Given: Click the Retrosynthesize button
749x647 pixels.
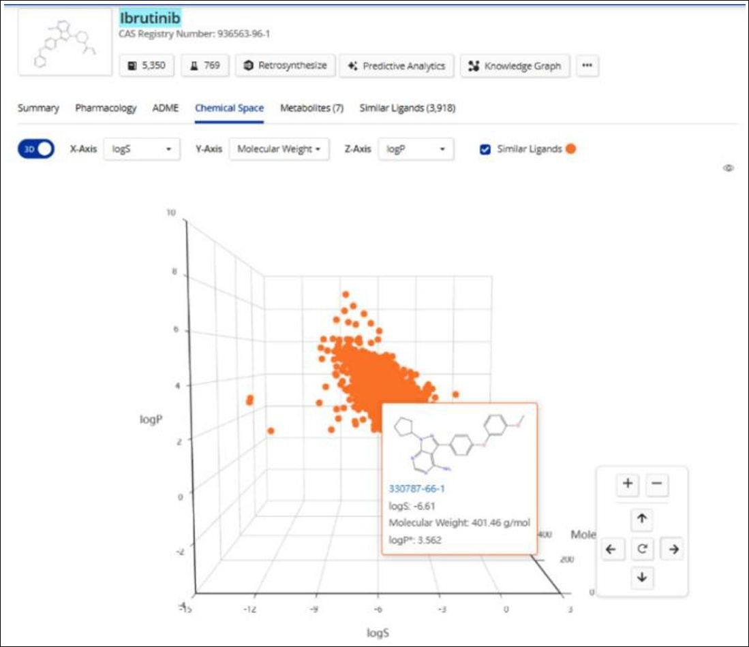Looking at the screenshot, I should (286, 66).
